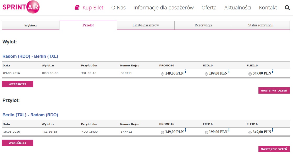293x154 pixels.
Task: Open the SprintAir logo home link
Action: 21,7
